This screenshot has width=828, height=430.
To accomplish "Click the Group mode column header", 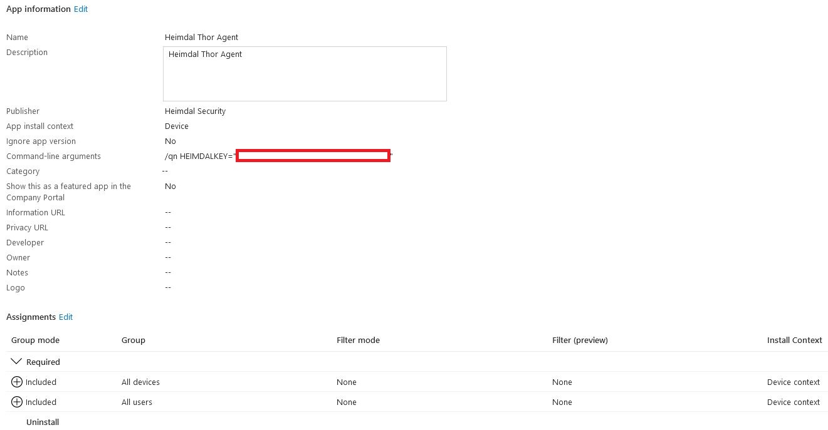I will point(35,340).
